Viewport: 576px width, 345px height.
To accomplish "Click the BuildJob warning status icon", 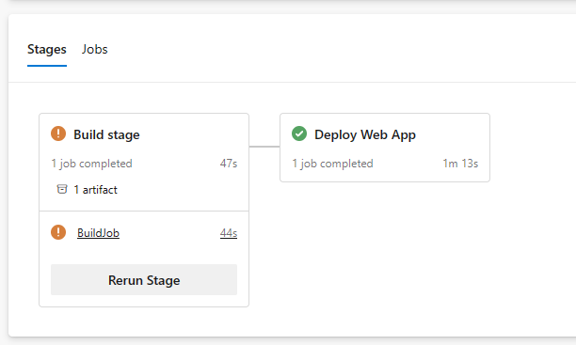I will (x=58, y=232).
